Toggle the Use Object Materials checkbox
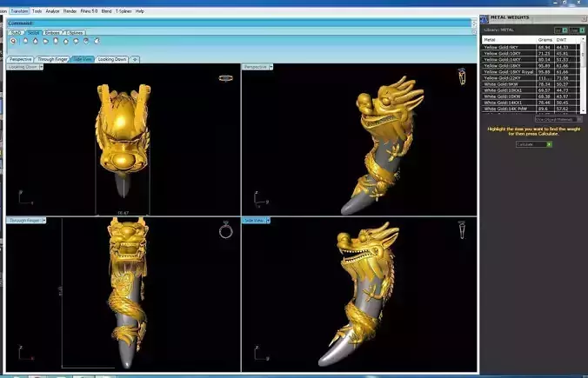The width and height of the screenshot is (588, 378). [x=579, y=120]
